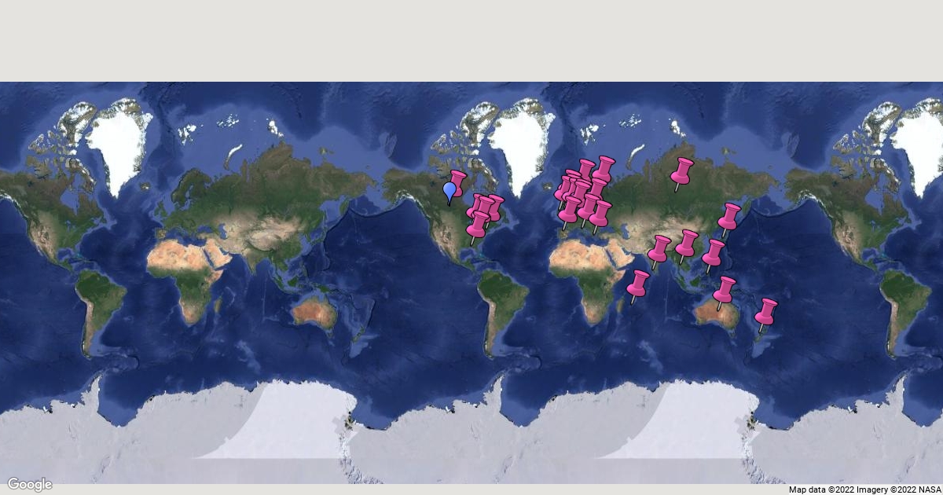Select the pink pin east of Madagascar

(637, 286)
